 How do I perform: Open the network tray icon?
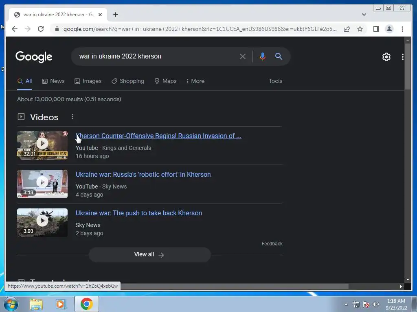point(356,304)
